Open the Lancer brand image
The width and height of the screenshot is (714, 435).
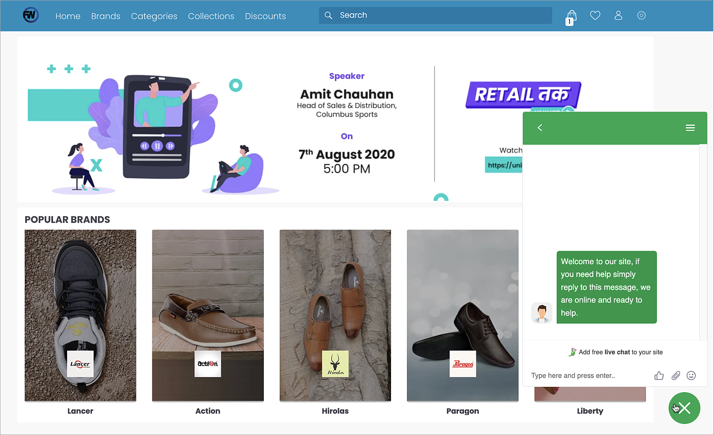80,315
